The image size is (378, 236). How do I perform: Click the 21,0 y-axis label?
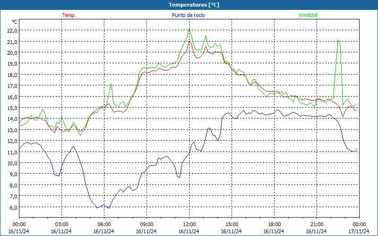pyautogui.click(x=12, y=42)
